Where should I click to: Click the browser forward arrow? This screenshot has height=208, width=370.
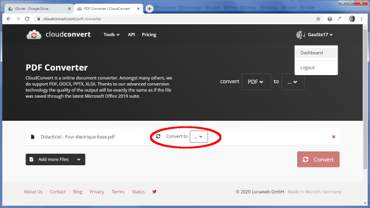click(x=18, y=19)
